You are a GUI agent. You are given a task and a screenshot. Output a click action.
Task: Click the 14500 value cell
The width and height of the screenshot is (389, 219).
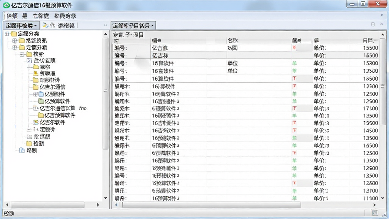coord(371,131)
